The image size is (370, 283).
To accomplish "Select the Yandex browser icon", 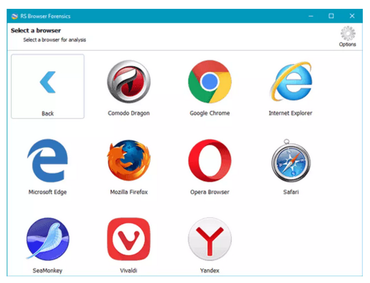I will click(210, 239).
